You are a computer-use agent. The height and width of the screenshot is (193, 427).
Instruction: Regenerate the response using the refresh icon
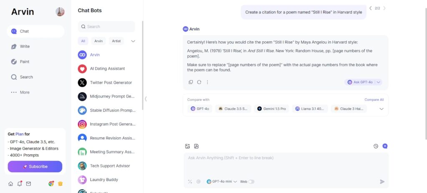199,82
